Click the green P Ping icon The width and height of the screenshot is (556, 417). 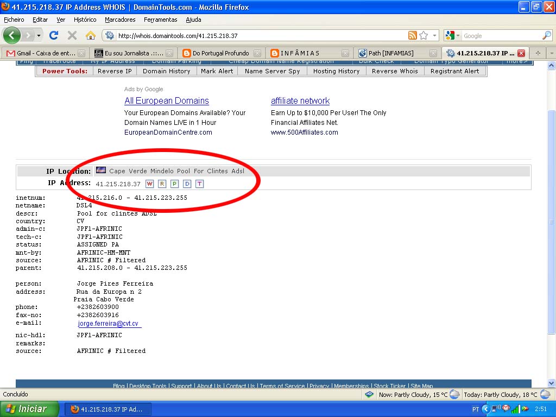174,184
